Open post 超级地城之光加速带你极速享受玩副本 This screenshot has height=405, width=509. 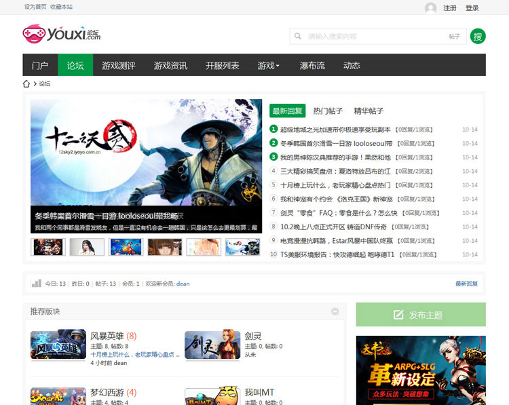coord(335,130)
